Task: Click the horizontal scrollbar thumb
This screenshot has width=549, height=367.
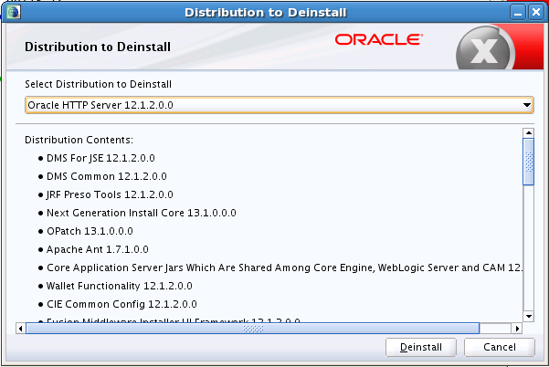Action: (x=253, y=329)
